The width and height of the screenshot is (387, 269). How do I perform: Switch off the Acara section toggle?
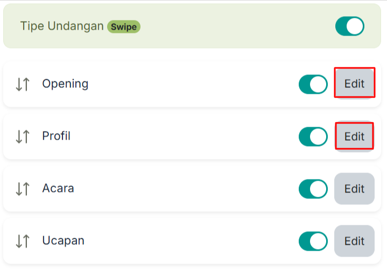point(313,189)
